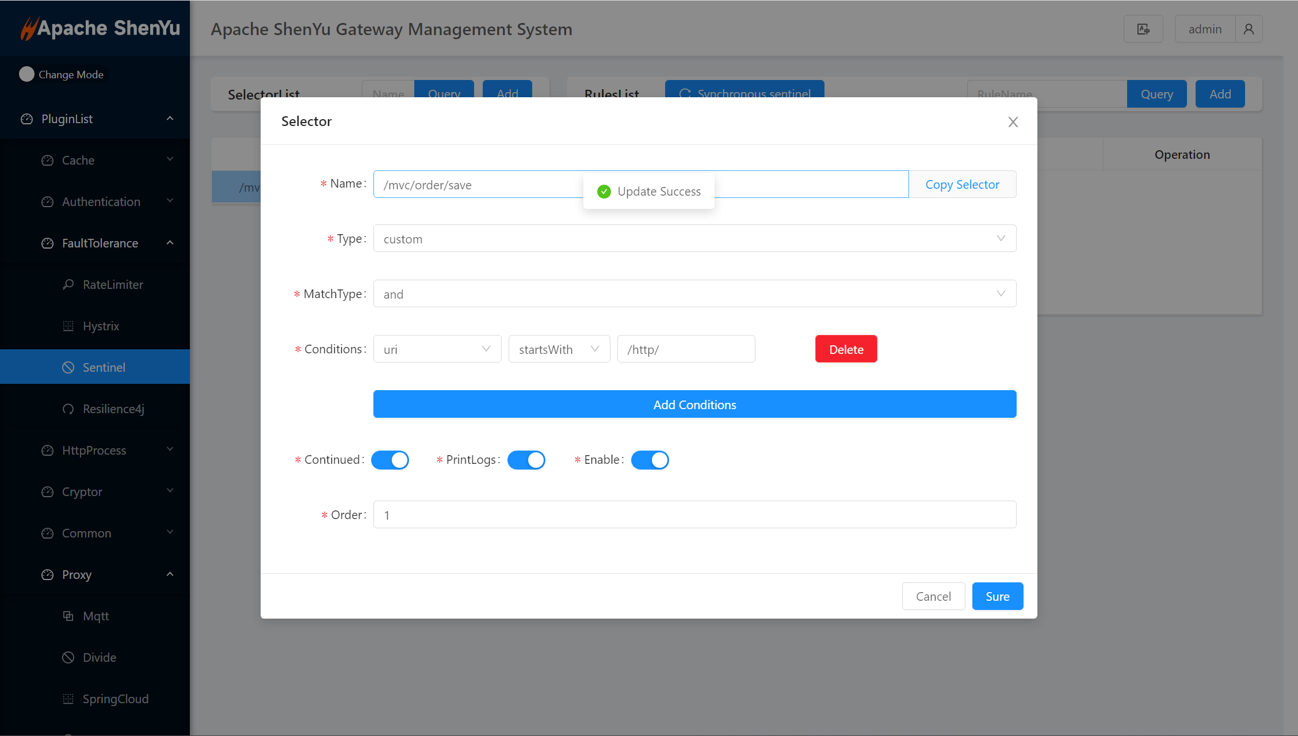Click the RateLimiter search icon in sidebar
This screenshot has width=1298, height=736.
click(68, 284)
